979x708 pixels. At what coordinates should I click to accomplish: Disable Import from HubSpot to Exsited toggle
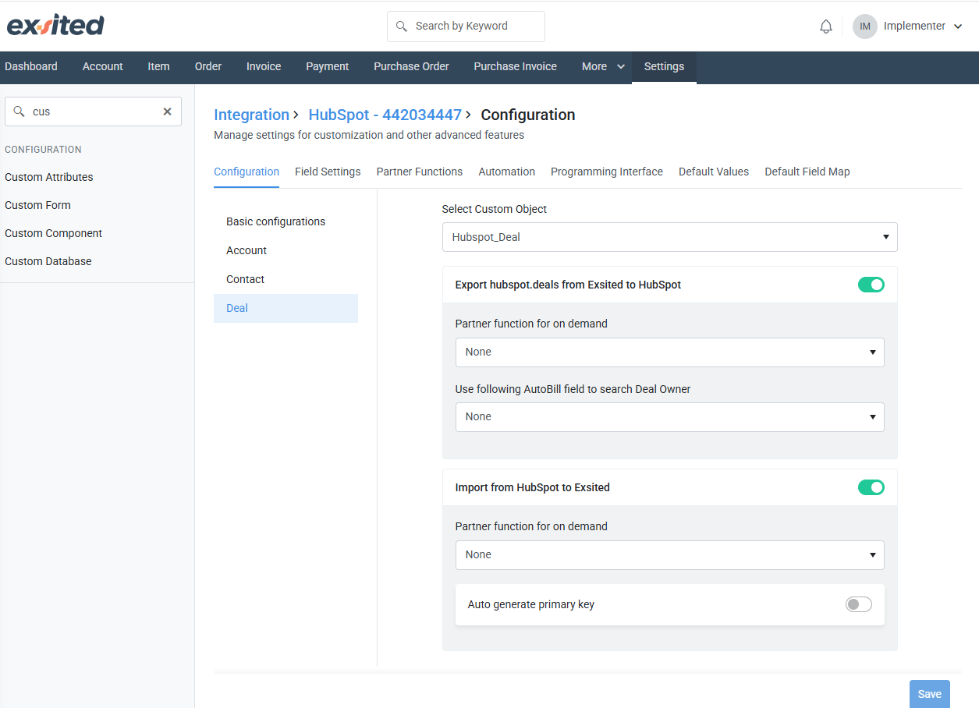pyautogui.click(x=871, y=487)
